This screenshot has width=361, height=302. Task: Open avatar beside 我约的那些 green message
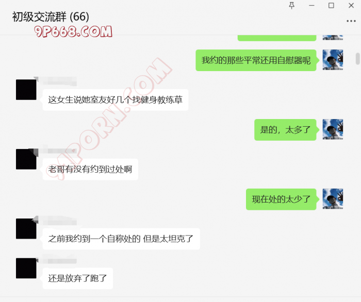tap(333, 60)
